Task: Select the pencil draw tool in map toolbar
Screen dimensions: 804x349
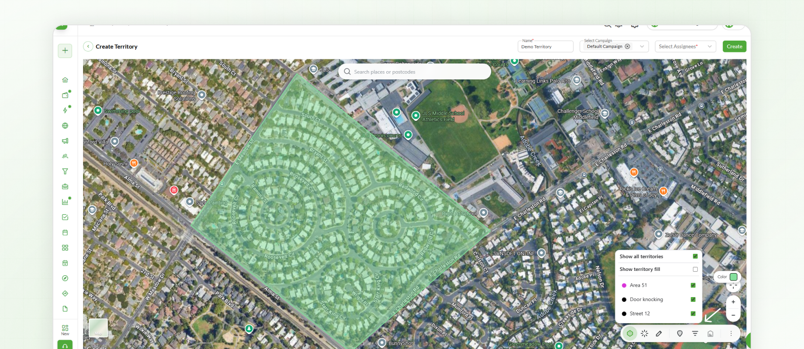Action: click(659, 333)
